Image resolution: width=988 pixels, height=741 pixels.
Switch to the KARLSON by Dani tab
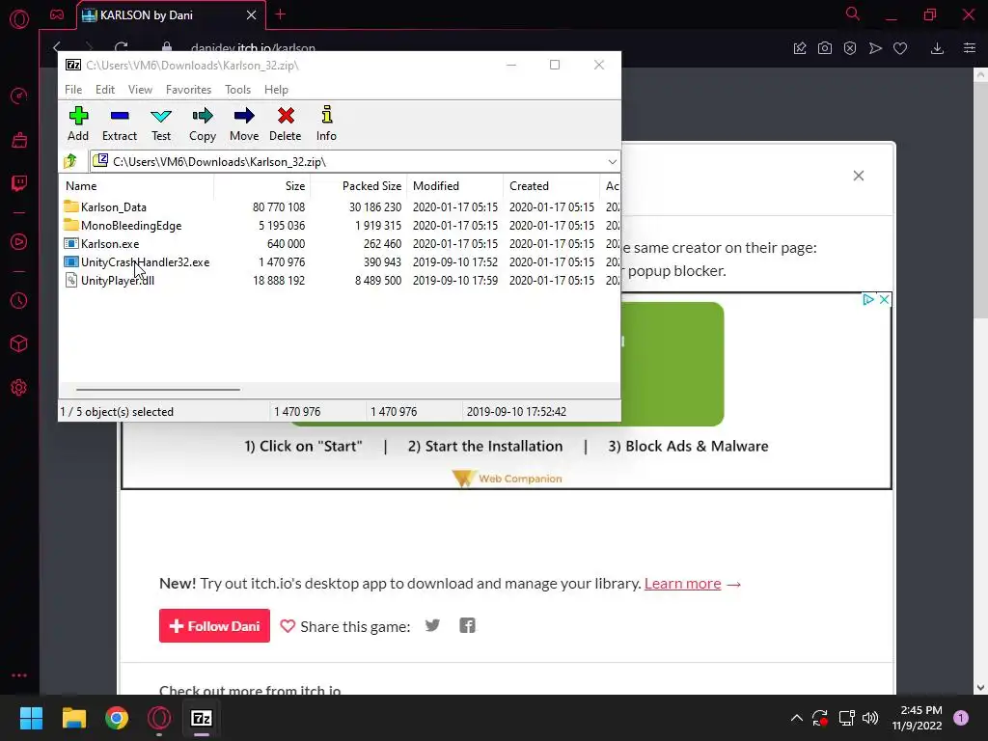(x=147, y=15)
